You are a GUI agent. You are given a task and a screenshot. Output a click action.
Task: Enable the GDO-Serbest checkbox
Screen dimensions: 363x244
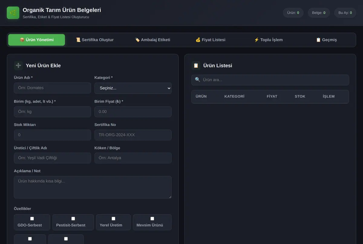[x=32, y=219]
